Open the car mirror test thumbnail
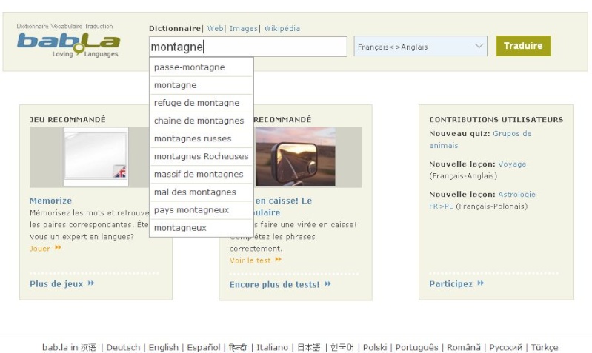 (x=295, y=157)
